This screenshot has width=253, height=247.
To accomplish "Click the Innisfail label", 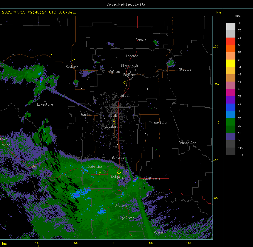I will 122,96.
